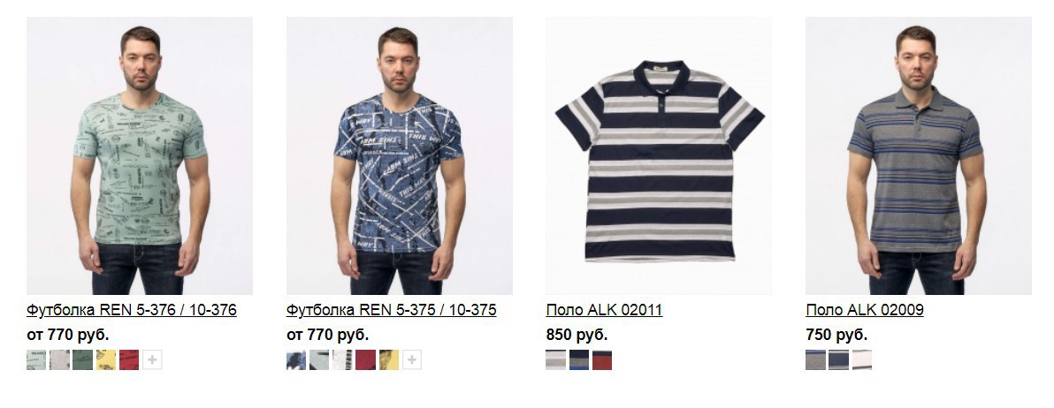
Task: Select the red striped swatch for Поло ALK 02011
Action: click(x=602, y=360)
